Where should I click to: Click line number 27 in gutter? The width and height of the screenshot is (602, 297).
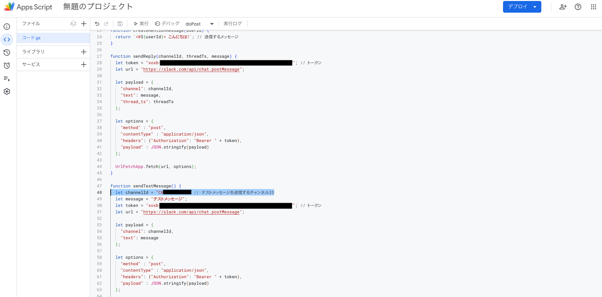[x=99, y=56]
